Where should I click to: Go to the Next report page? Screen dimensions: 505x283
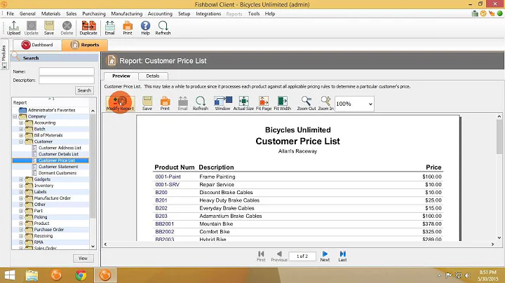tap(325, 256)
